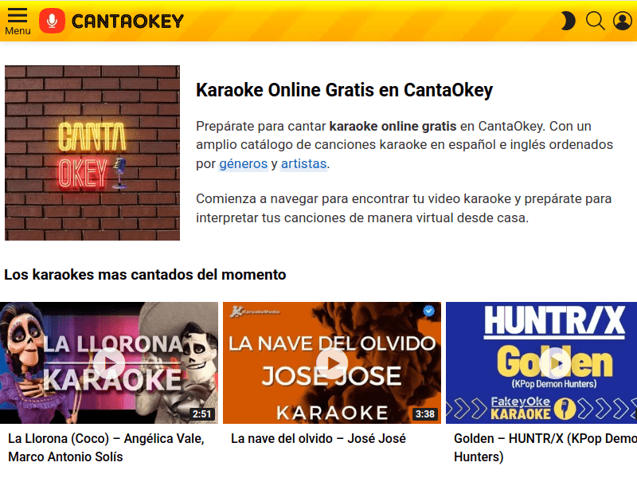The image size is (637, 478).
Task: Open the user account icon
Action: 623,21
